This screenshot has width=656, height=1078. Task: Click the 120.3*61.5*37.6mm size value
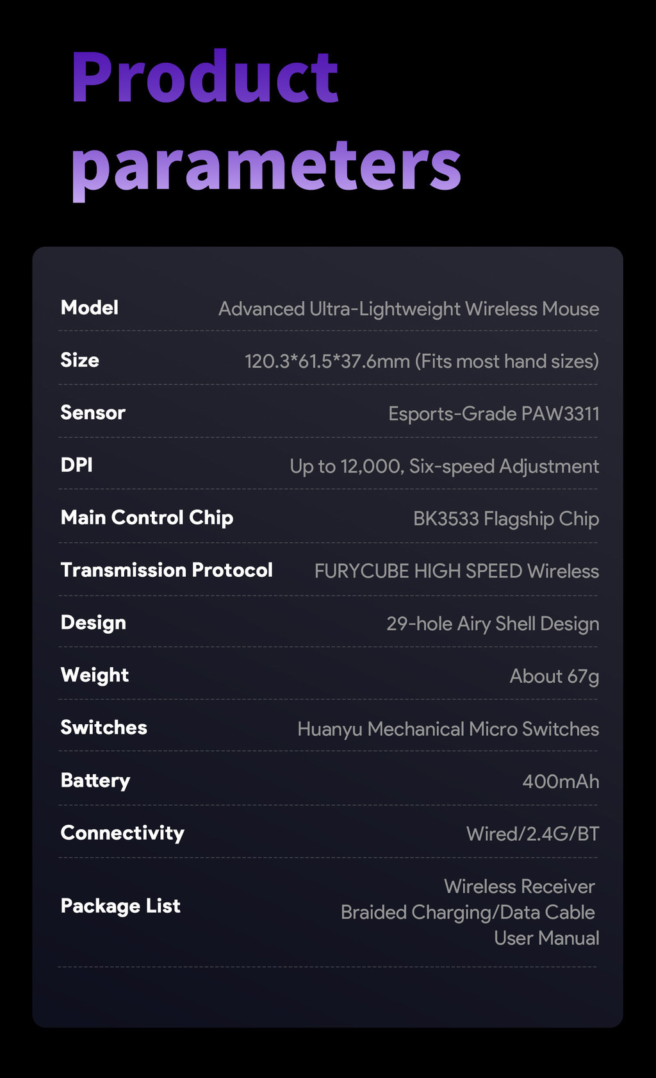[x=422, y=361]
